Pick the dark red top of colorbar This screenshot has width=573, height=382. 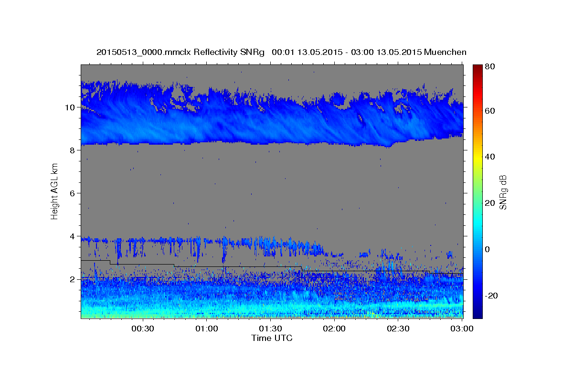(477, 67)
